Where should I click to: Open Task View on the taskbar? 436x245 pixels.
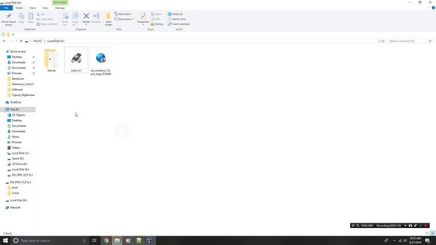94,240
